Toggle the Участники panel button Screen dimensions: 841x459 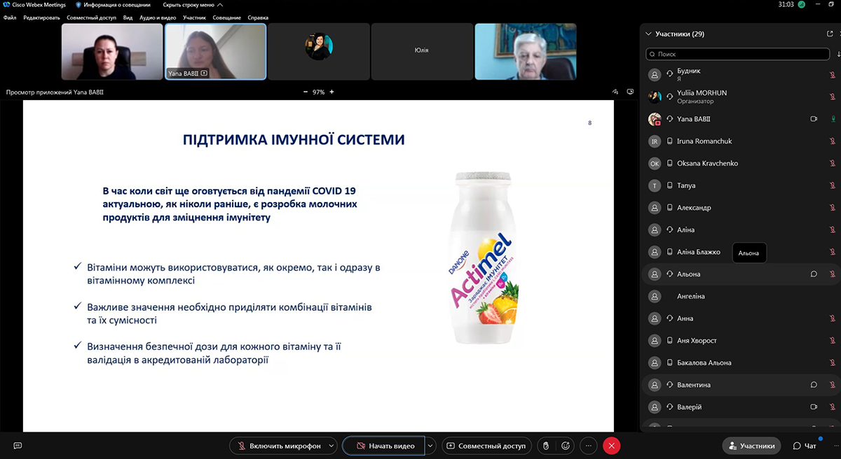[752, 446]
